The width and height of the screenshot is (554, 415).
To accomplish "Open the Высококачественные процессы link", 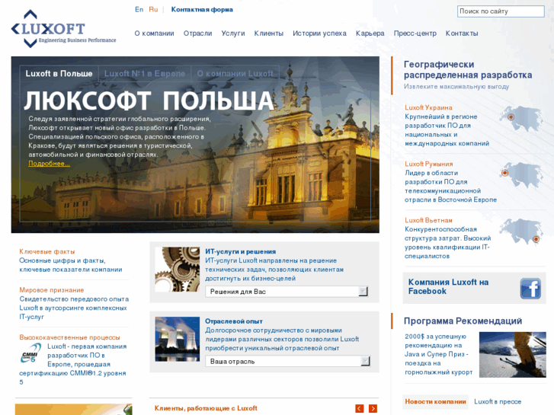I will click(x=69, y=337).
